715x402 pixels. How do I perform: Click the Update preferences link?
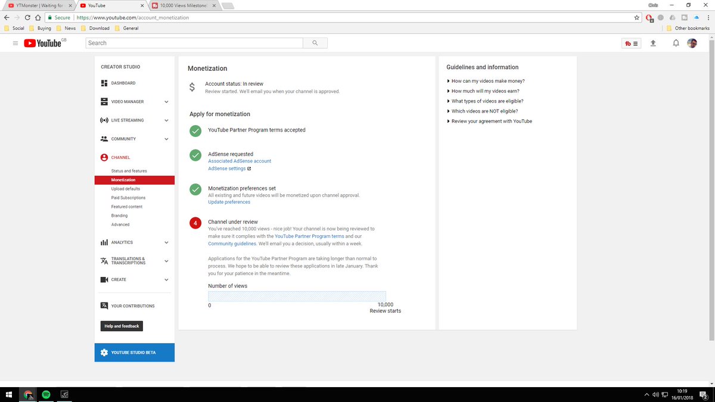[x=229, y=202]
